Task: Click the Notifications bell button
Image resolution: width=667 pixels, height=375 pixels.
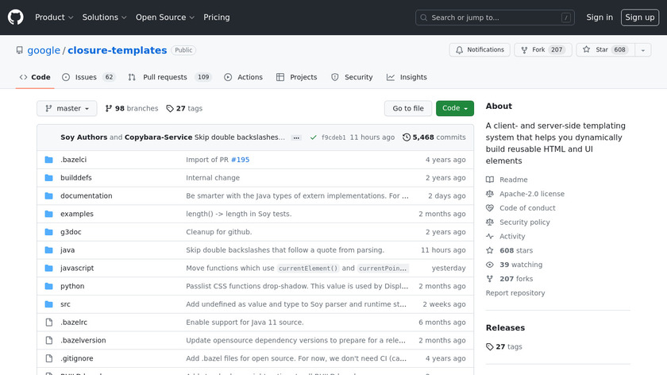Action: [480, 49]
